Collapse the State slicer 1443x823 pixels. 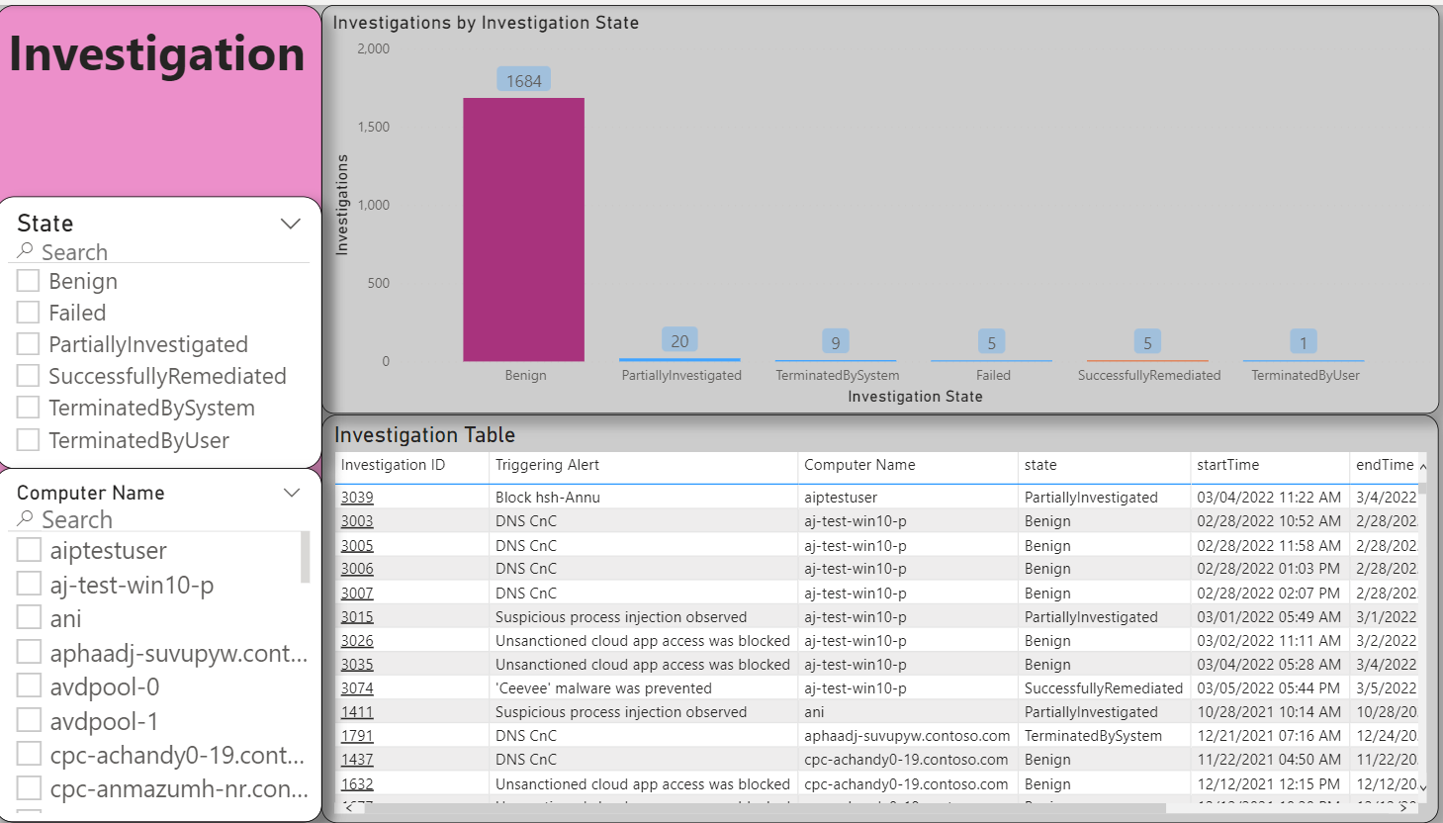[292, 223]
